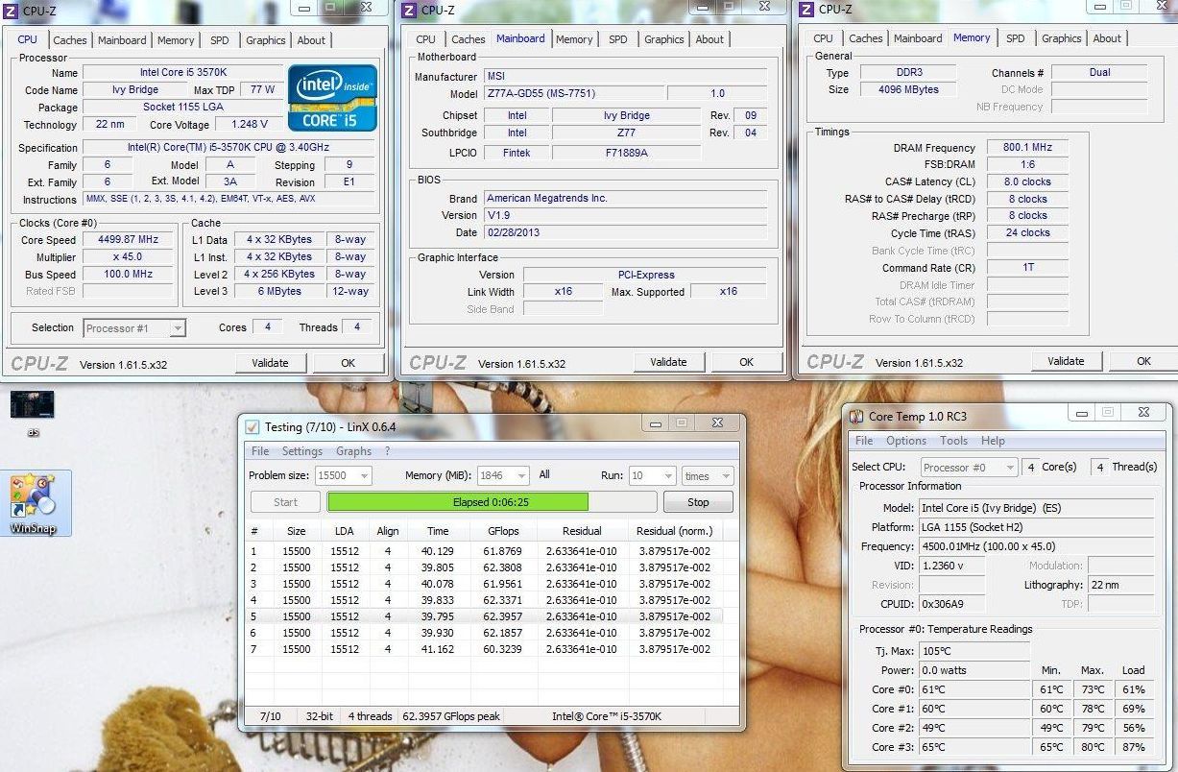Open the Tools menu in Core Temp
Viewport: 1178px width, 772px height.
(953, 441)
